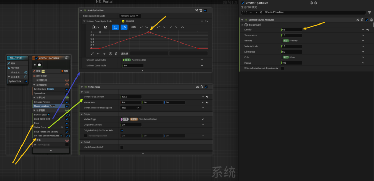
Task: Open dropdown arrow for Temperature row
Action: pyautogui.click(x=363, y=35)
